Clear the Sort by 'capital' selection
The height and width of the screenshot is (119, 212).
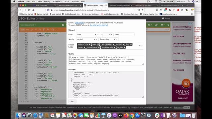pyautogui.click(x=94, y=39)
